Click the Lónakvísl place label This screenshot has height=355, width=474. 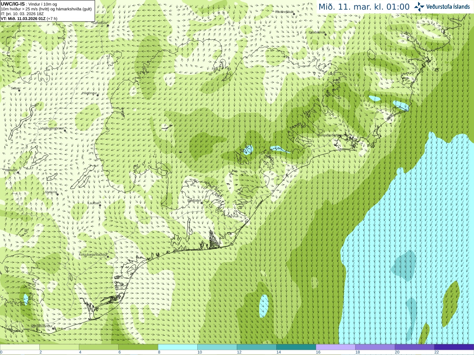coord(50,192)
